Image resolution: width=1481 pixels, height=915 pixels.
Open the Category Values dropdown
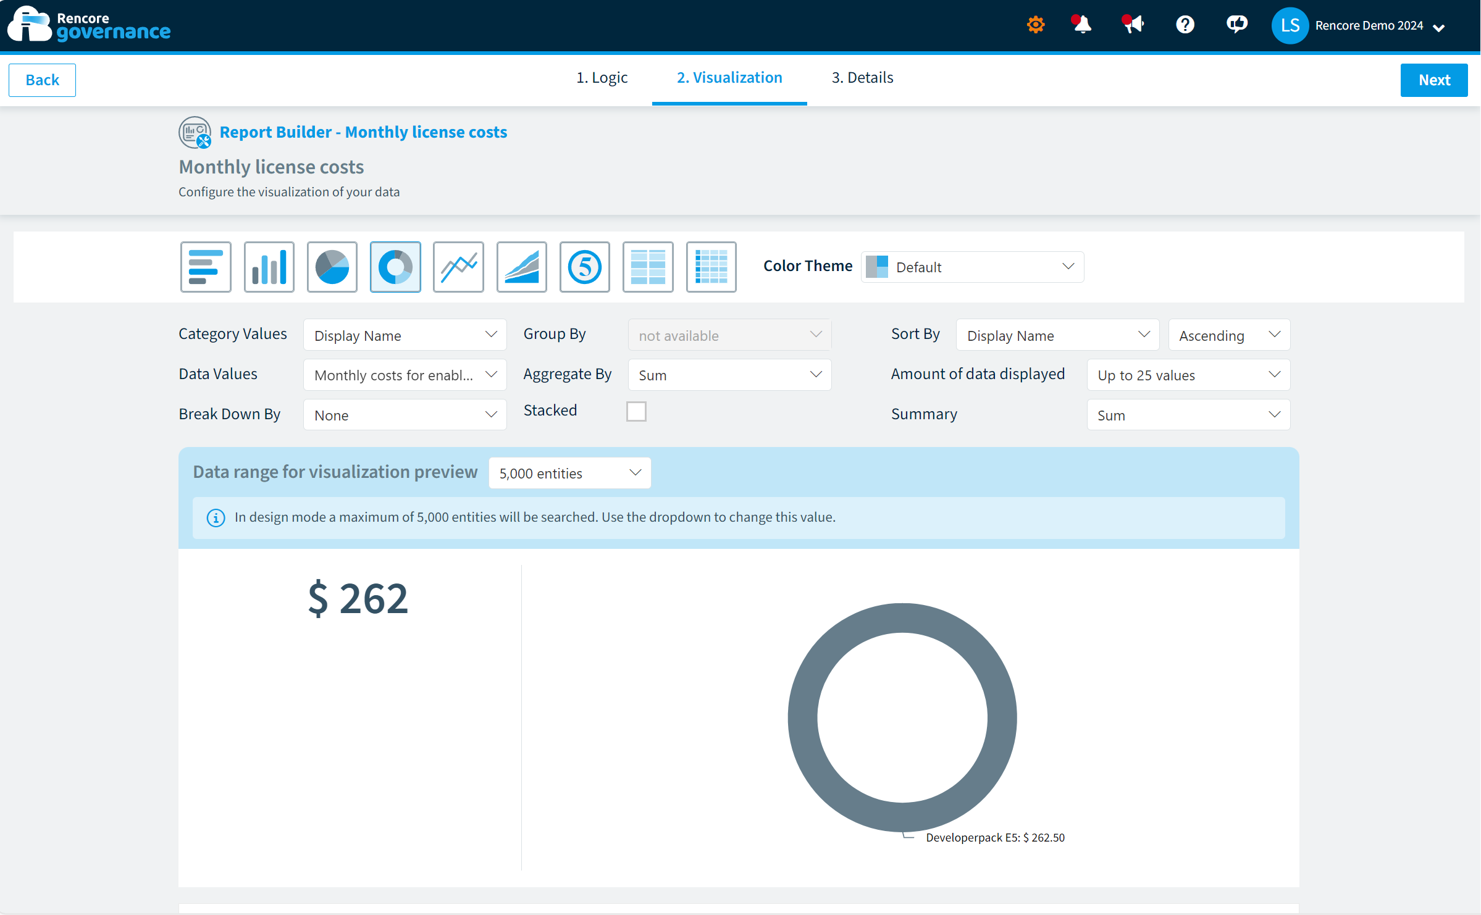pyautogui.click(x=405, y=335)
